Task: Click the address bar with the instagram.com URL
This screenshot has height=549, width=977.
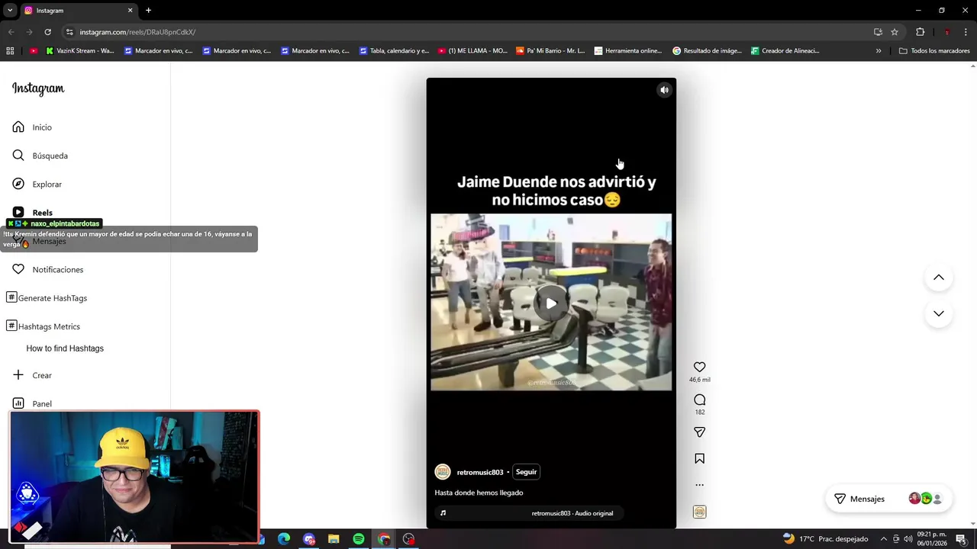Action: tap(466, 32)
